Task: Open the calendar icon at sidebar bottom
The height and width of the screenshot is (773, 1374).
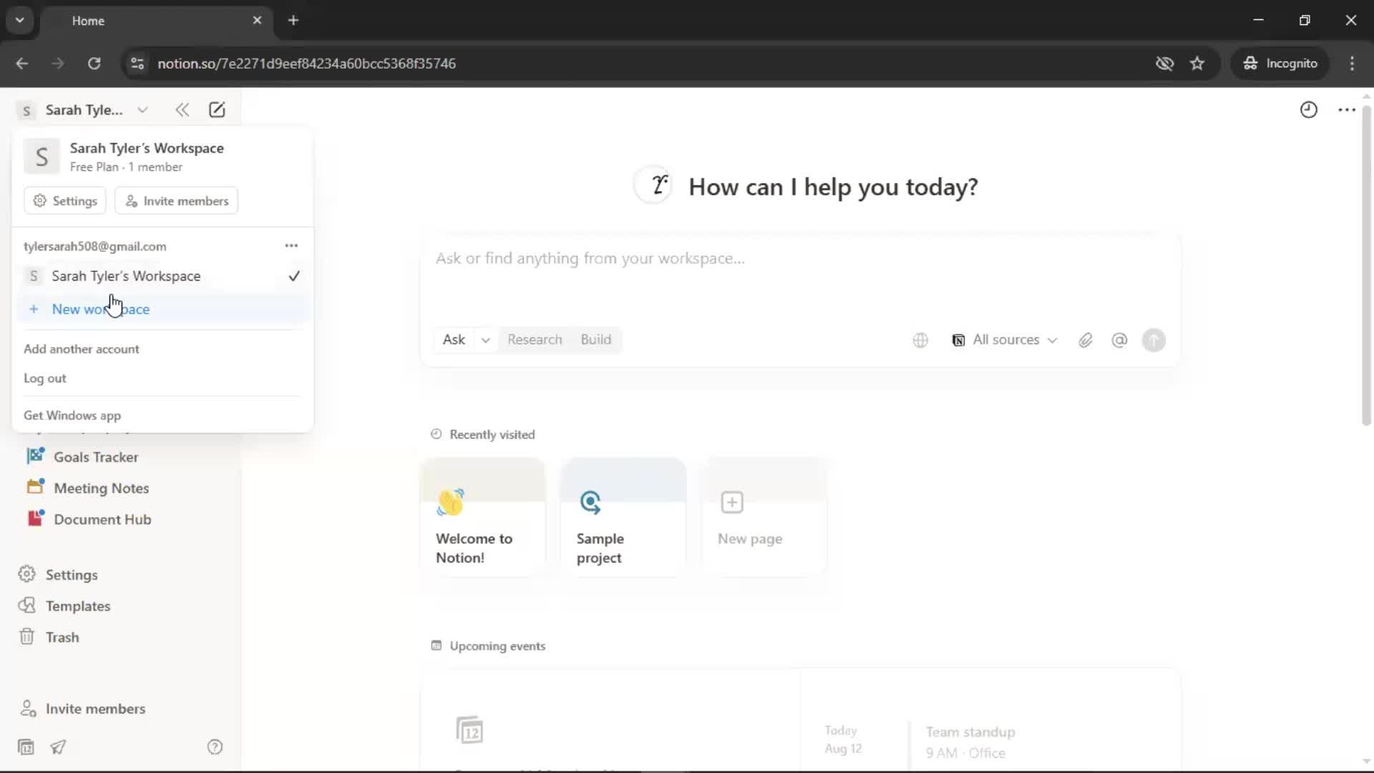Action: pos(26,747)
